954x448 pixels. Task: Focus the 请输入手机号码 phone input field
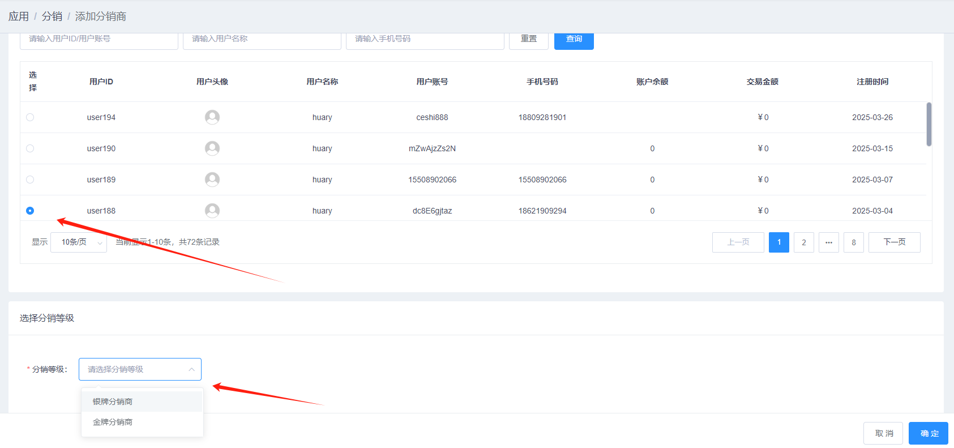click(425, 40)
